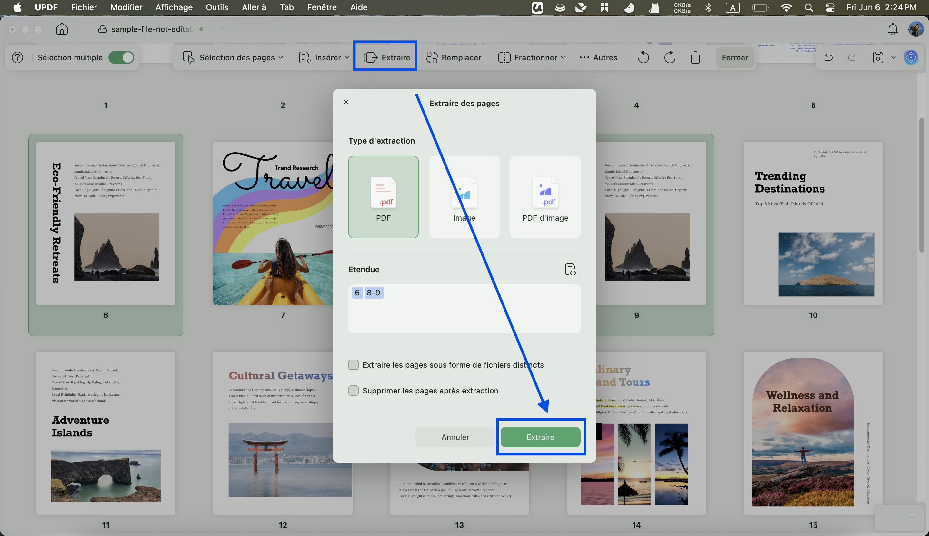The width and height of the screenshot is (929, 536).
Task: Open the Fichier menu
Action: click(84, 7)
